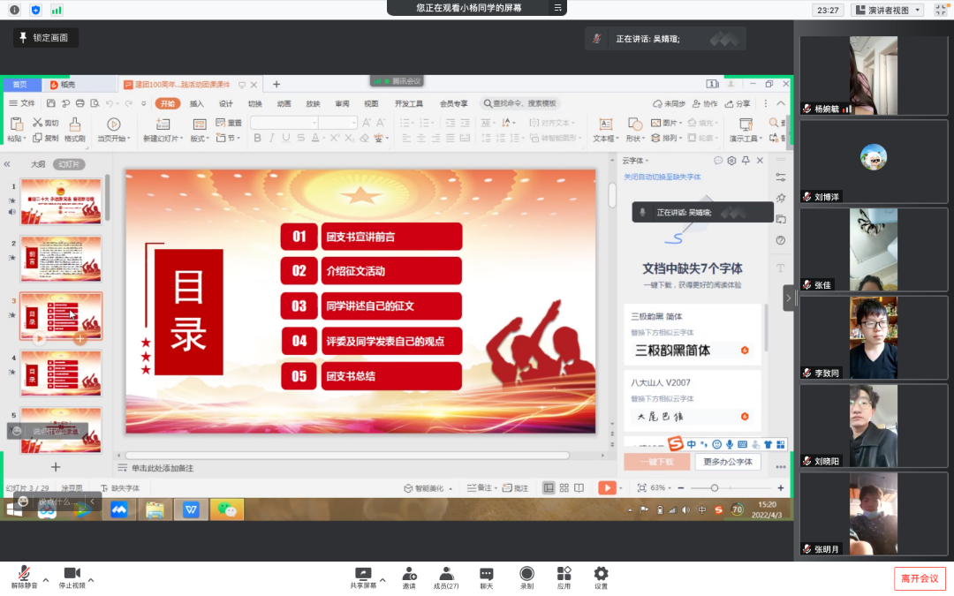Open the 共享屏幕 share screen icon

(x=362, y=577)
